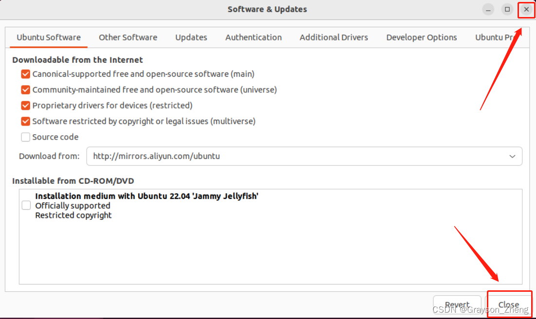Open the Other Software tab
Viewport: 536px width, 319px height.
[128, 37]
